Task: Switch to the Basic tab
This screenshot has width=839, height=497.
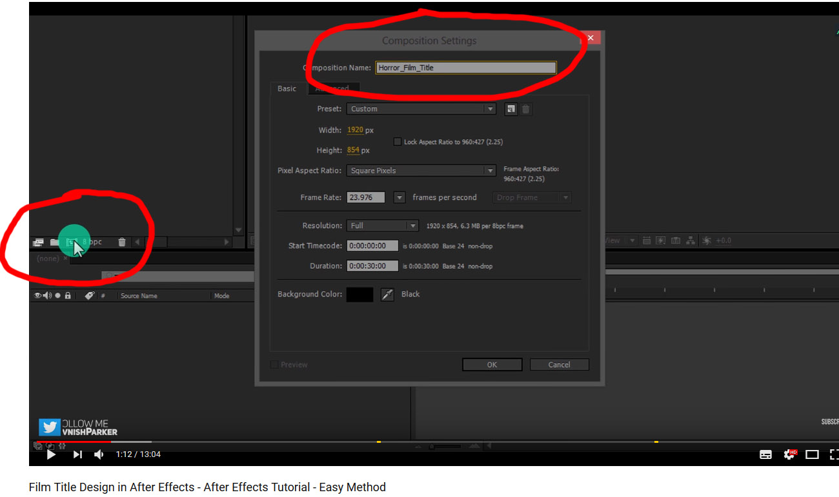Action: pos(287,89)
